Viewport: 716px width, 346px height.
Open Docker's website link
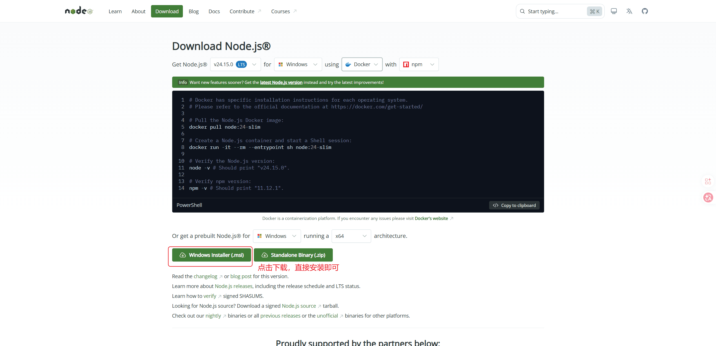point(431,218)
